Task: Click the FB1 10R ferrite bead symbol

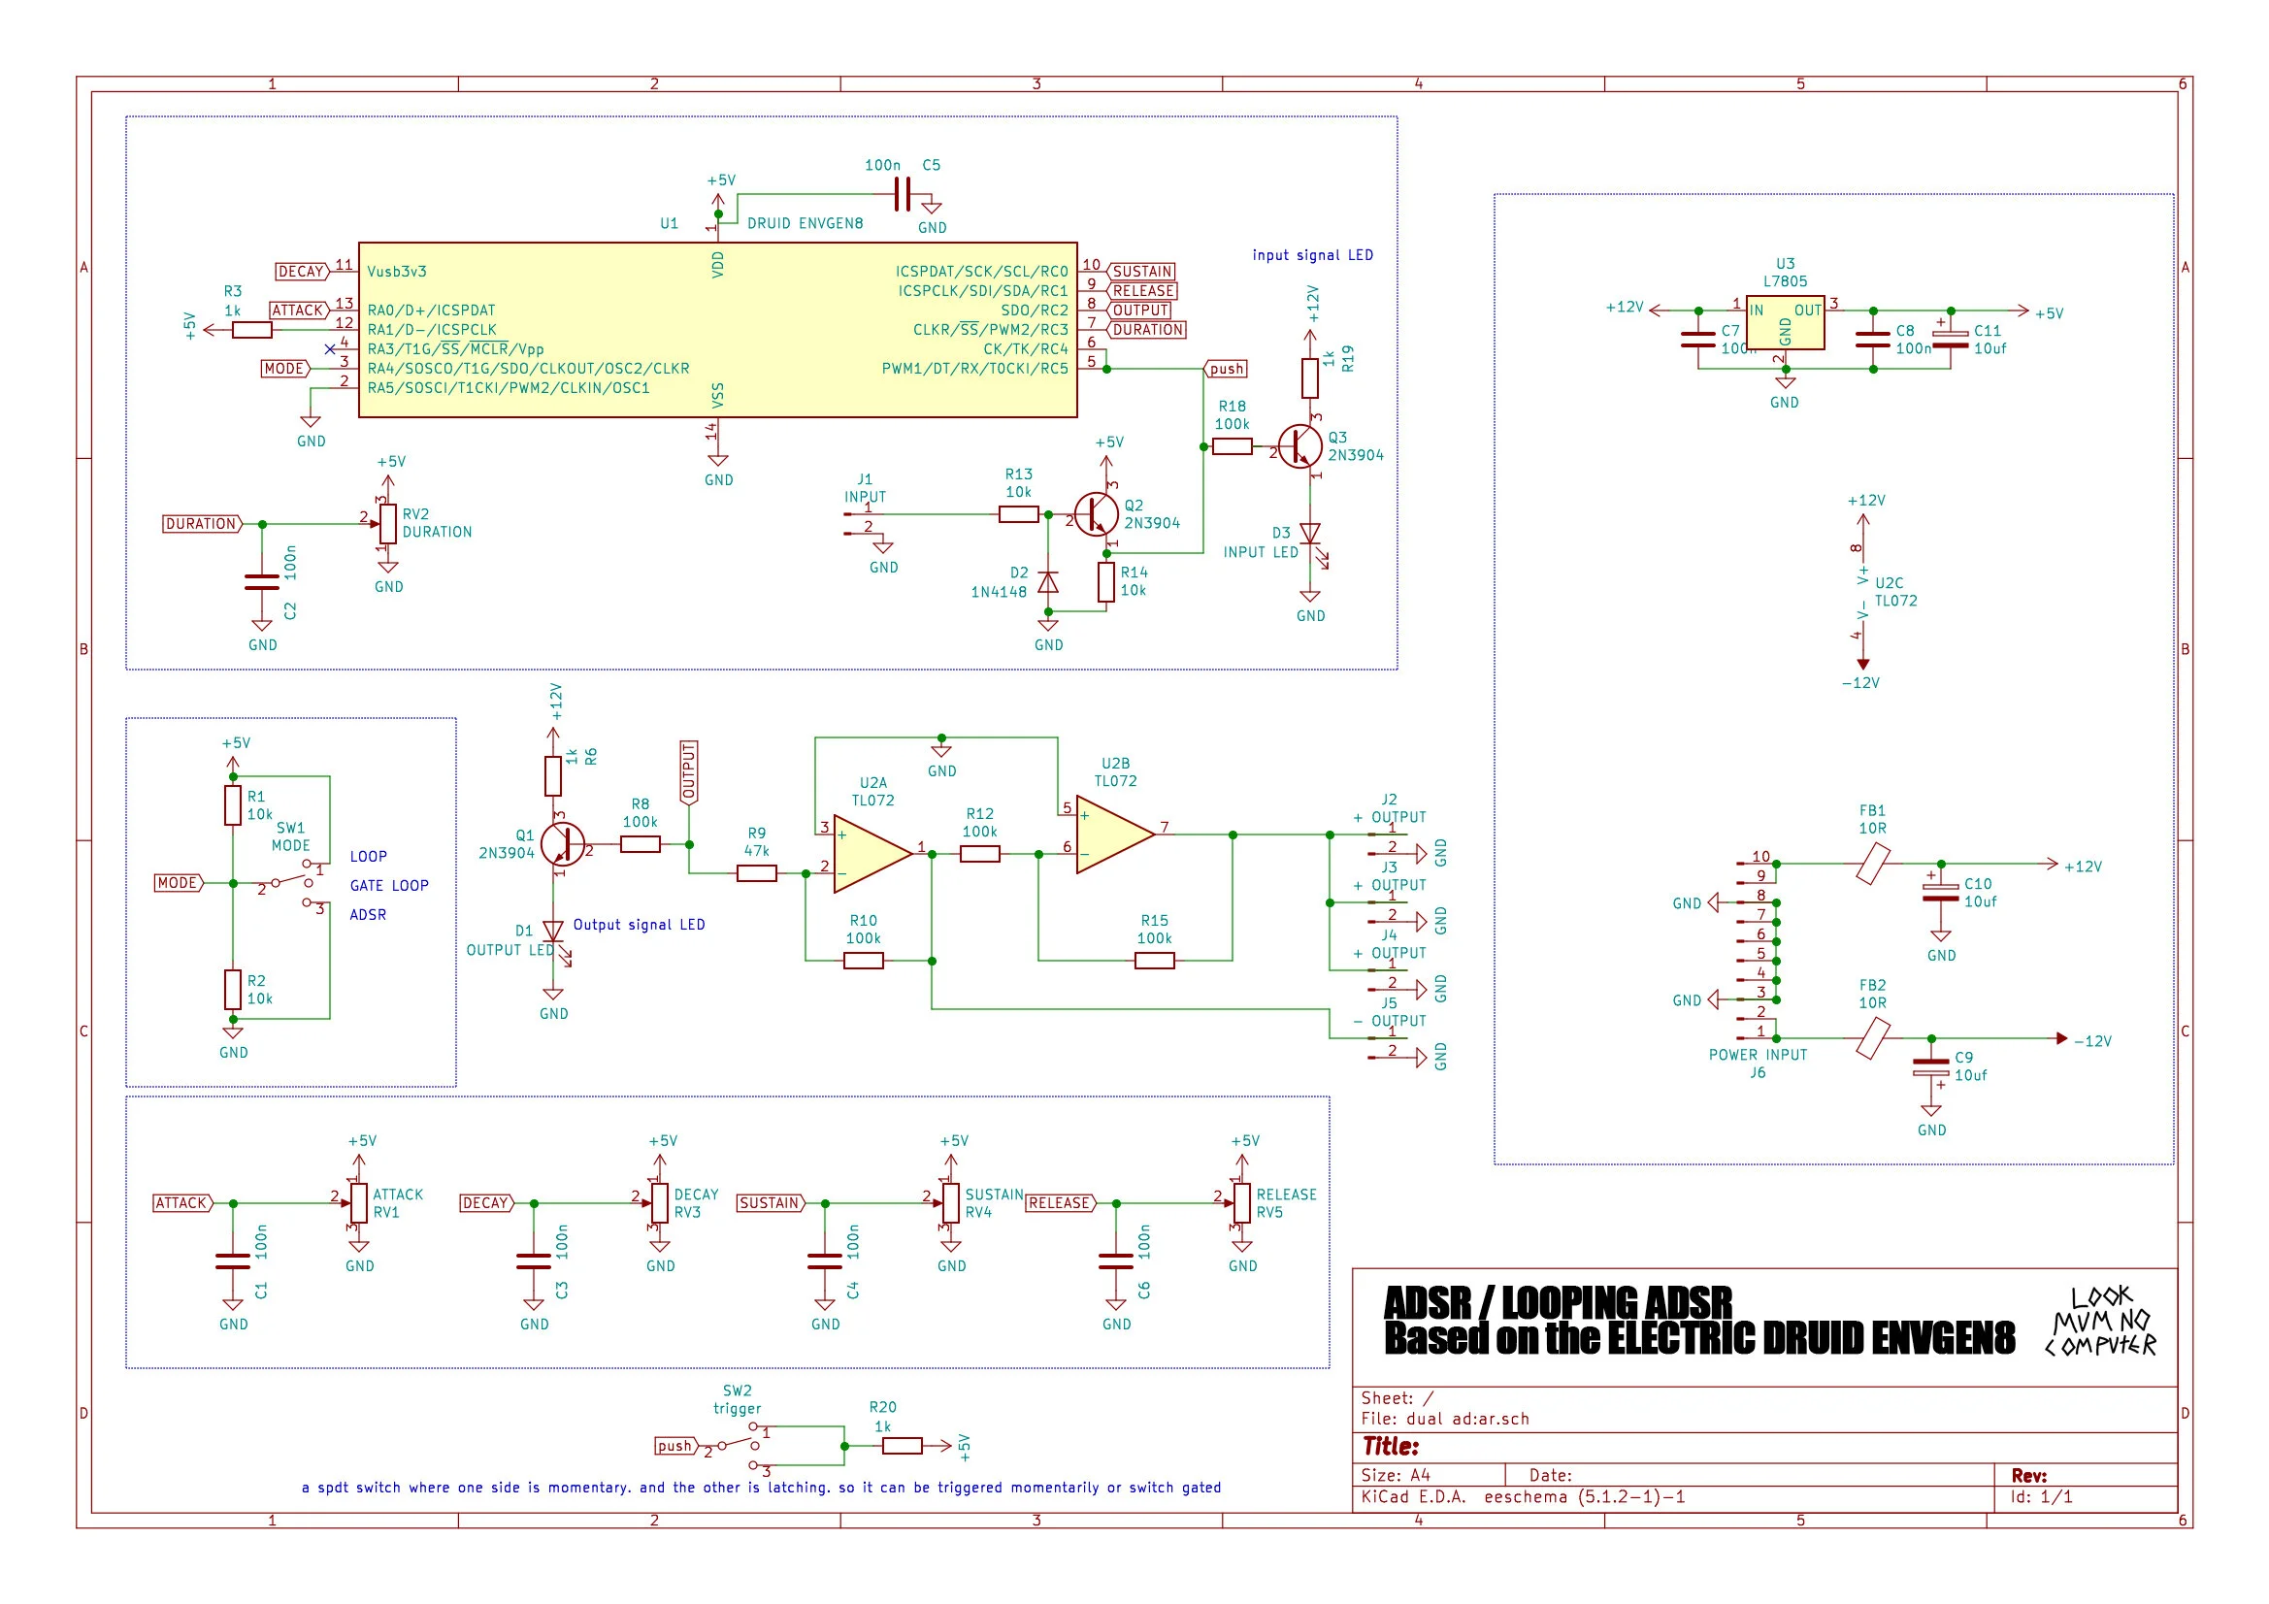Action: coord(1872,864)
